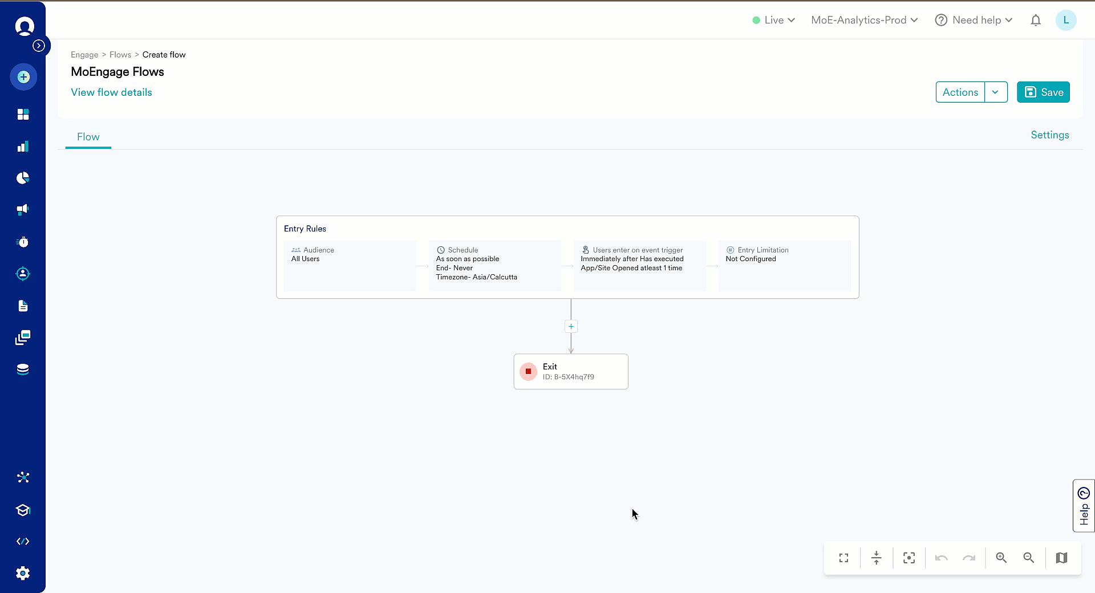The image size is (1095, 593).
Task: Click the plus node to add flow step
Action: tap(571, 326)
